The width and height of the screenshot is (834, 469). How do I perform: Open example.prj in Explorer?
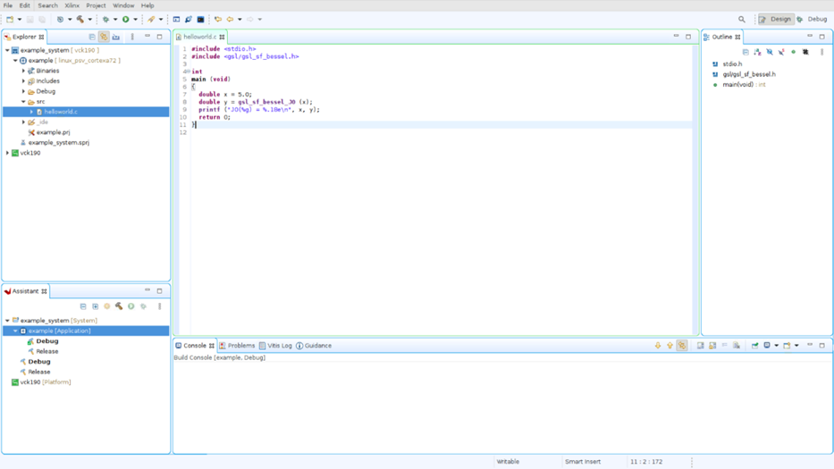tap(53, 132)
